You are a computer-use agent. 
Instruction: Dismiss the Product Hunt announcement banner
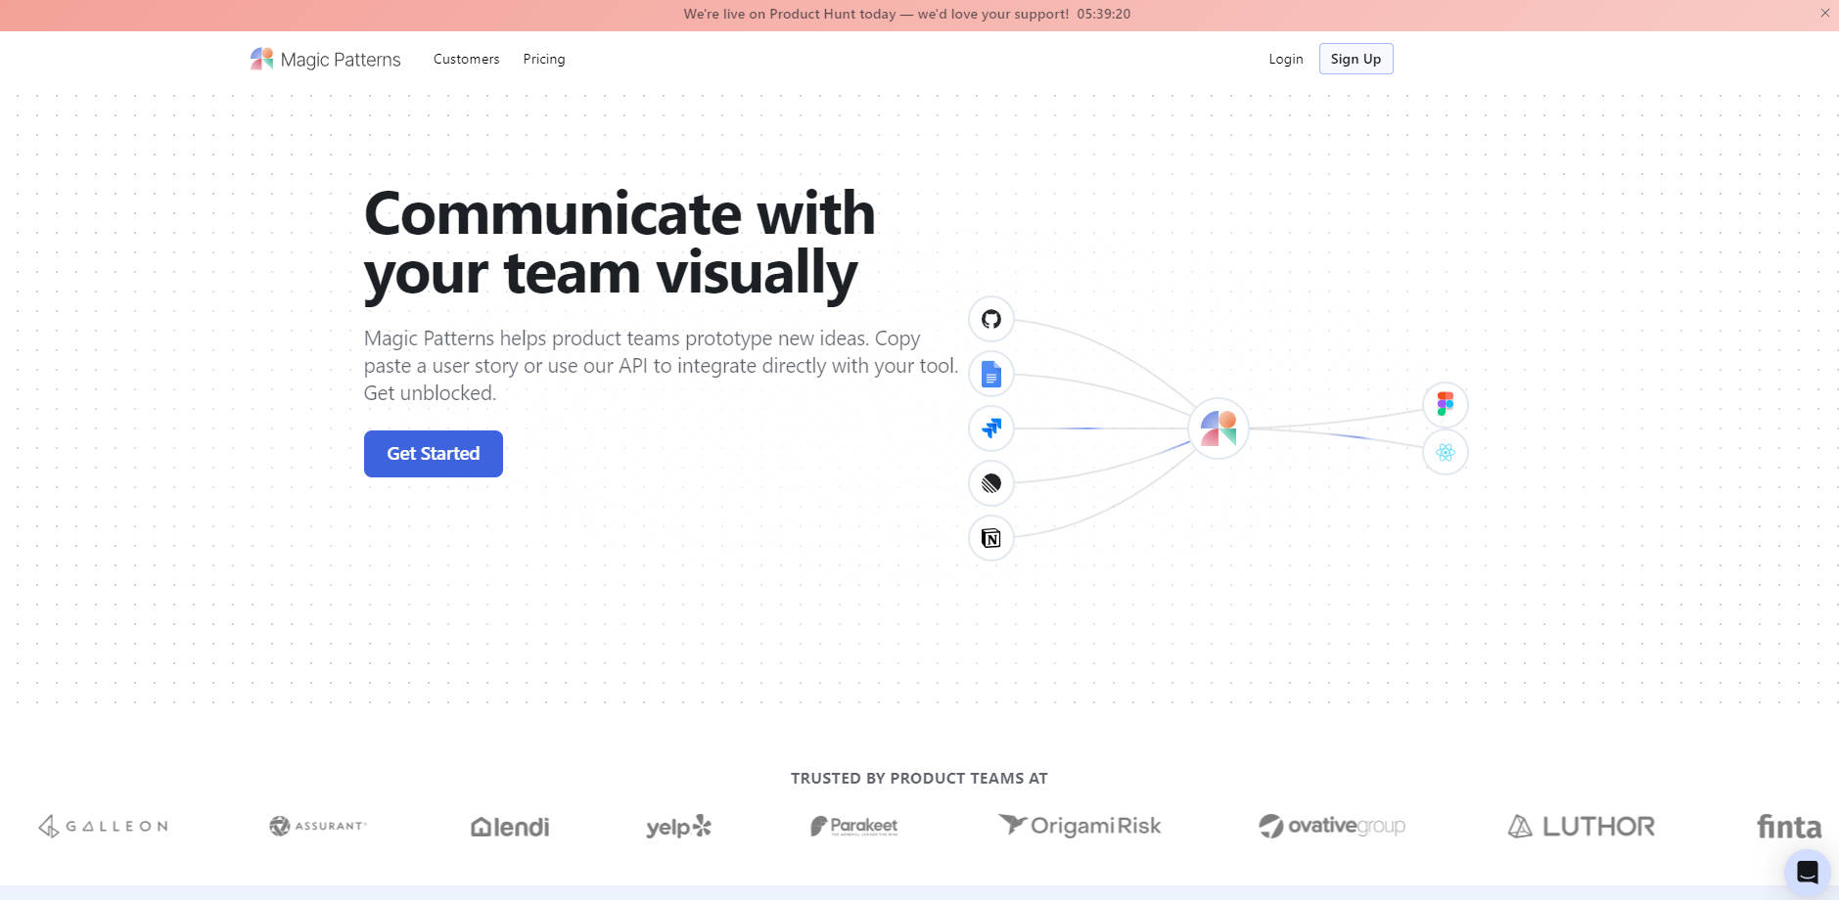point(1824,14)
